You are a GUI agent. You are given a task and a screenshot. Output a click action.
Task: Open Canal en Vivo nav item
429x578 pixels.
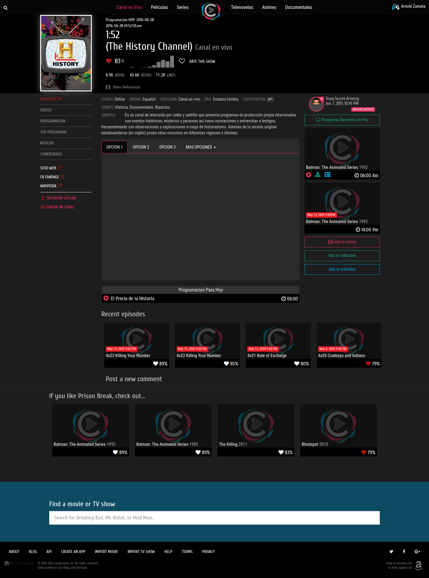(129, 7)
